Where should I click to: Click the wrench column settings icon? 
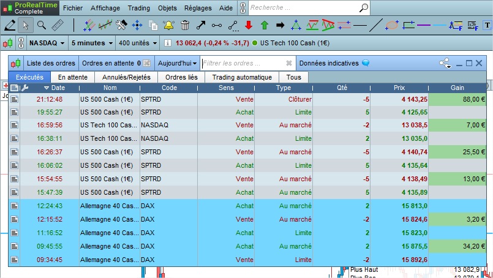[x=24, y=88]
